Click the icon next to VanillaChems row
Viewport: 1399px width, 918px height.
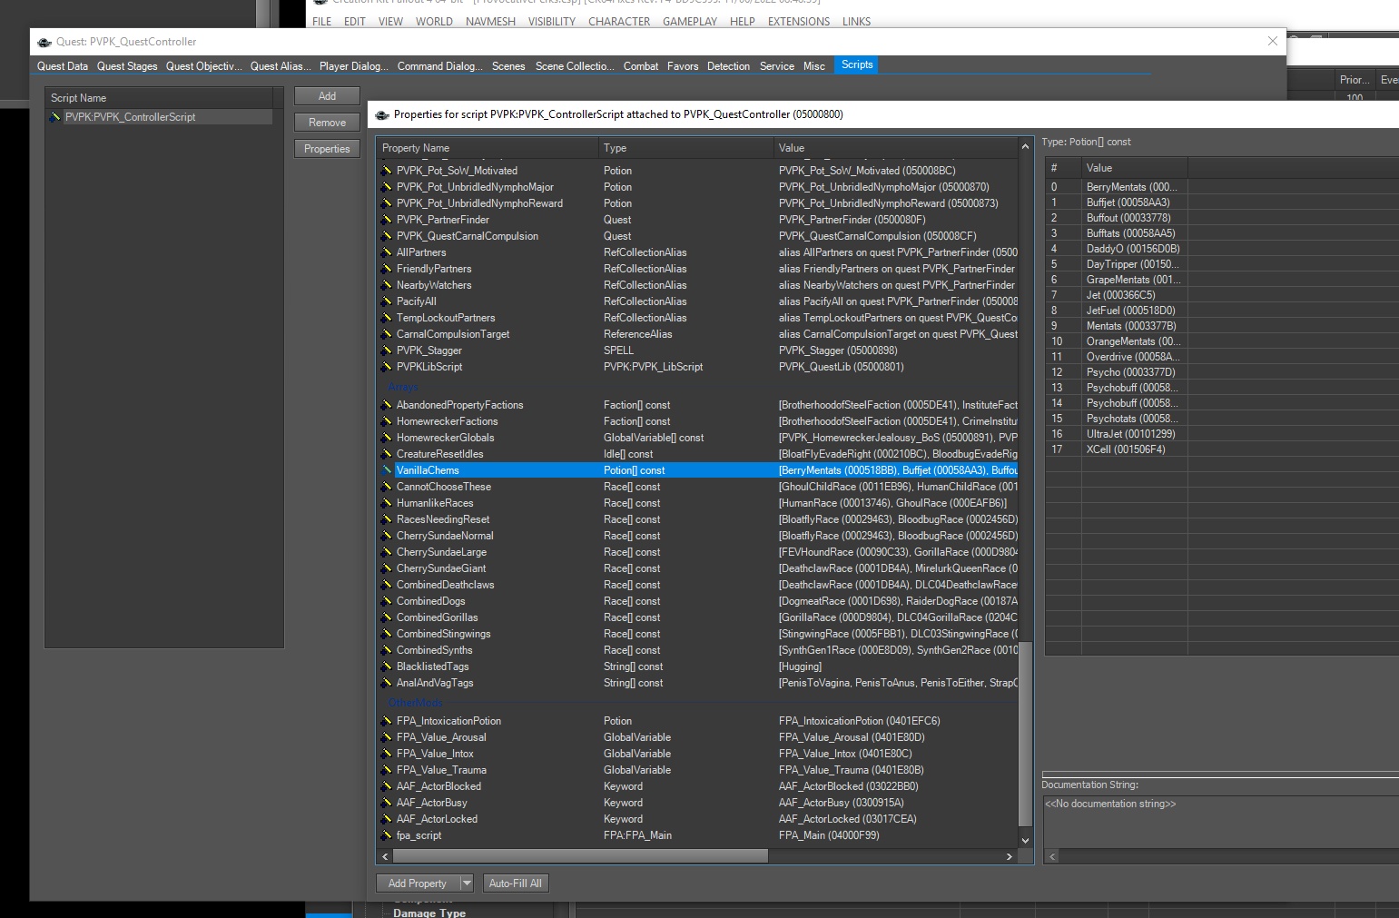coord(386,470)
